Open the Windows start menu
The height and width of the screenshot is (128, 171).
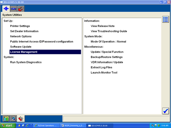[8, 126]
